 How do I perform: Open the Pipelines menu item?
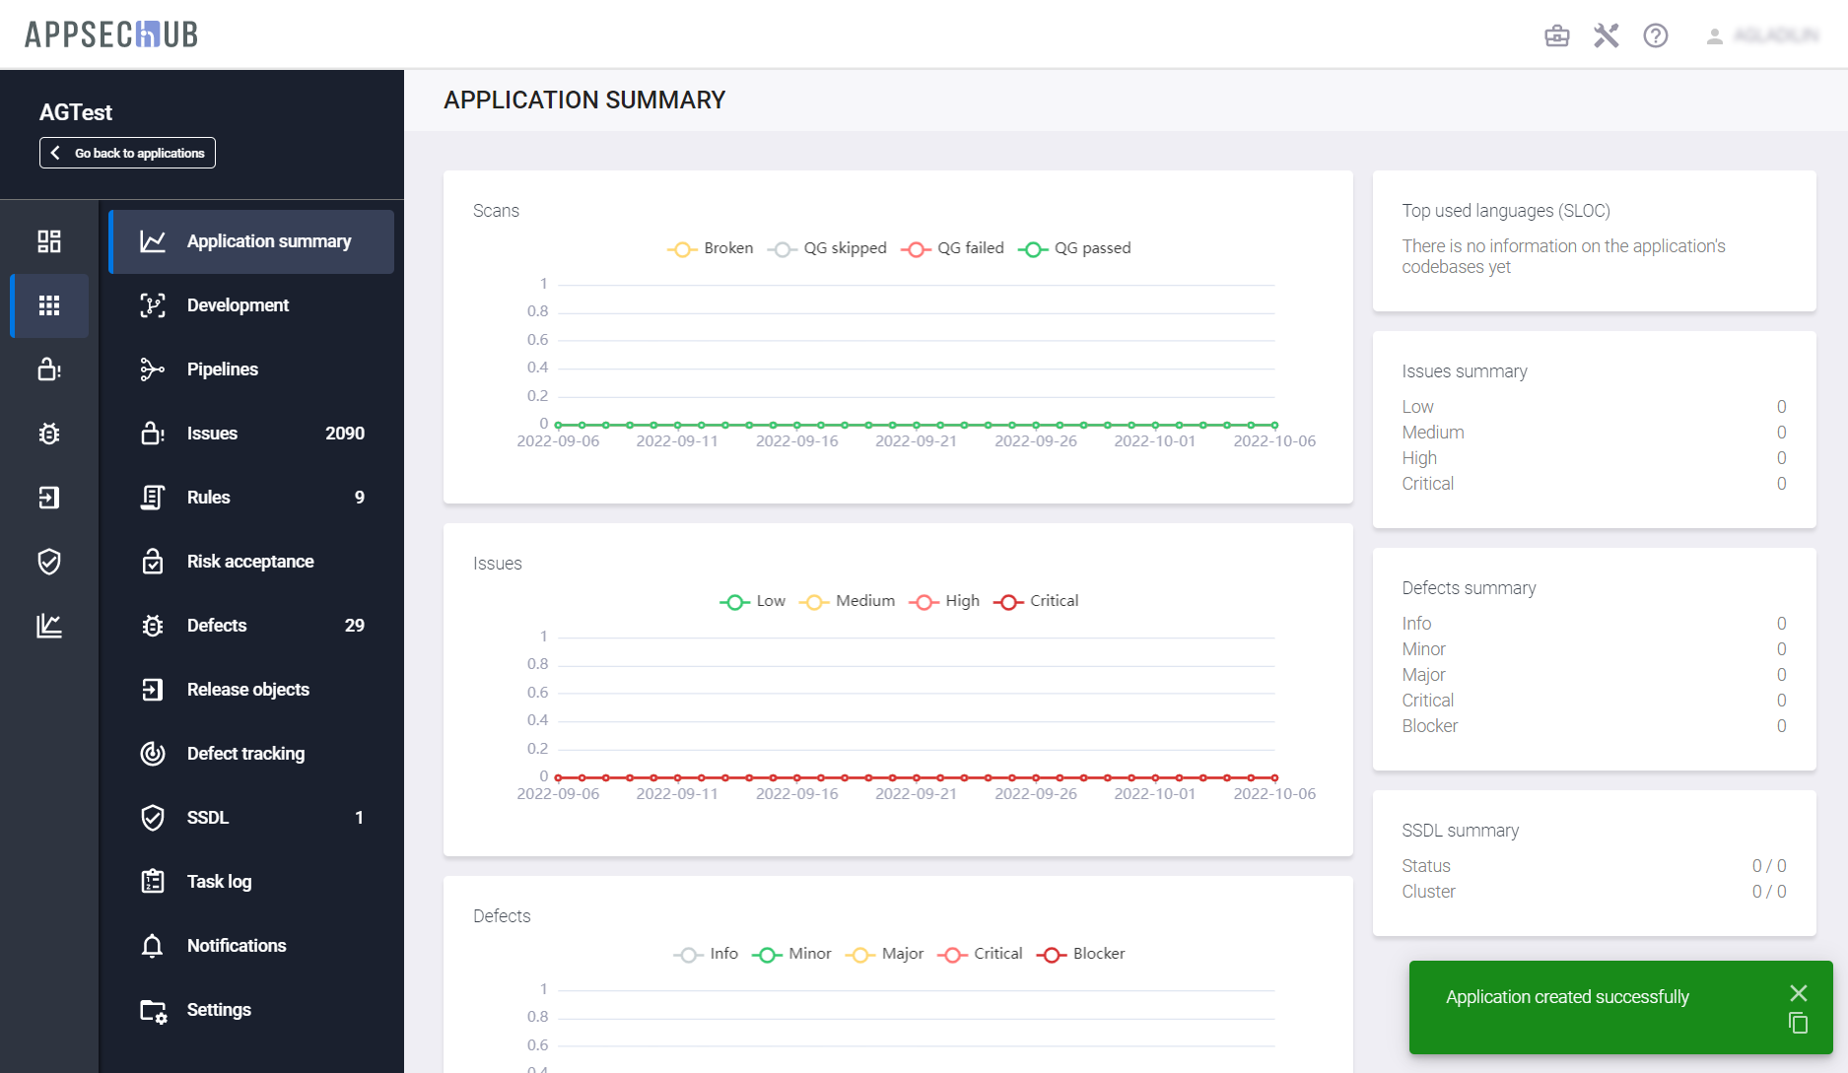pos(223,369)
